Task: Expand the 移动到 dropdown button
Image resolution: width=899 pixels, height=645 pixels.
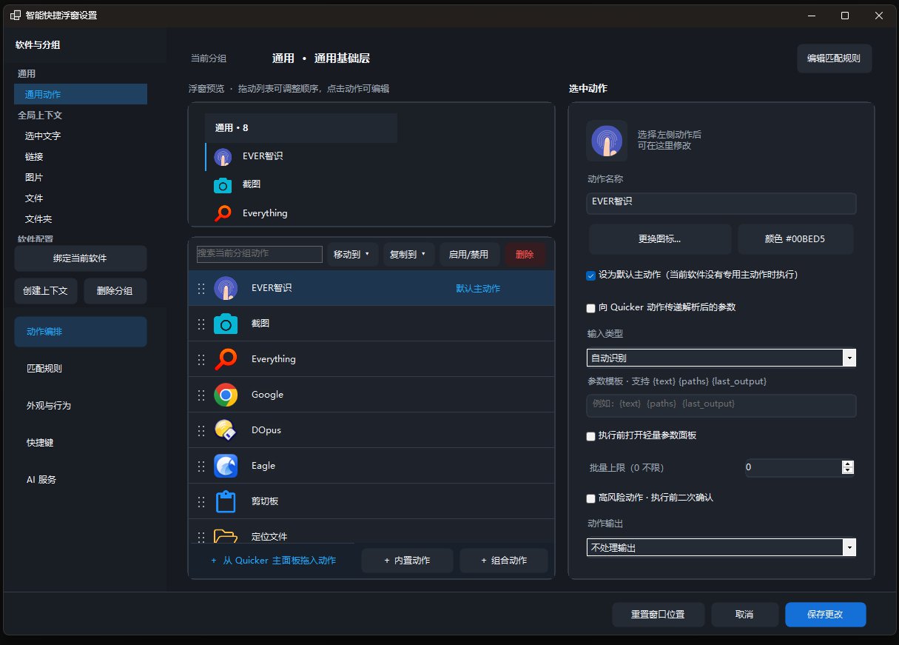Action: click(x=354, y=255)
